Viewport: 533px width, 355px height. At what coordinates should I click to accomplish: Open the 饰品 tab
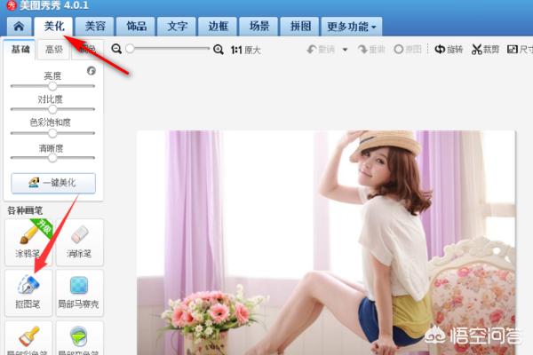[136, 26]
